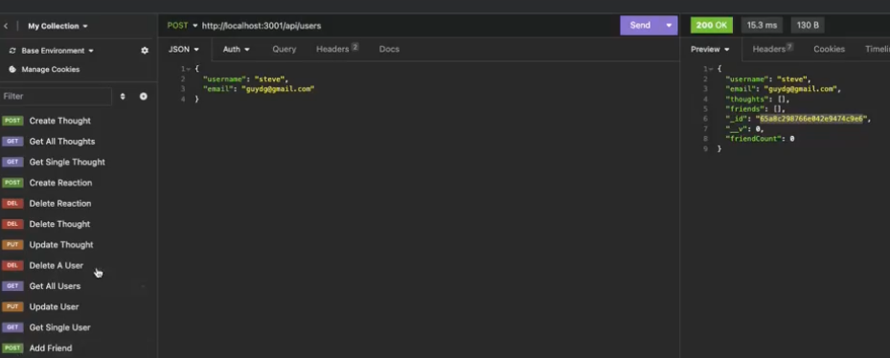
Task: Open the Preview mode dropdown
Action: [x=710, y=50]
